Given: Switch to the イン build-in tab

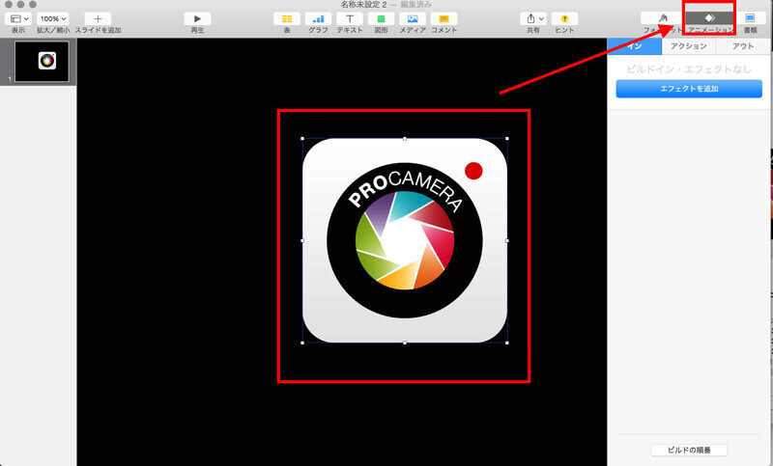Looking at the screenshot, I should tap(635, 46).
